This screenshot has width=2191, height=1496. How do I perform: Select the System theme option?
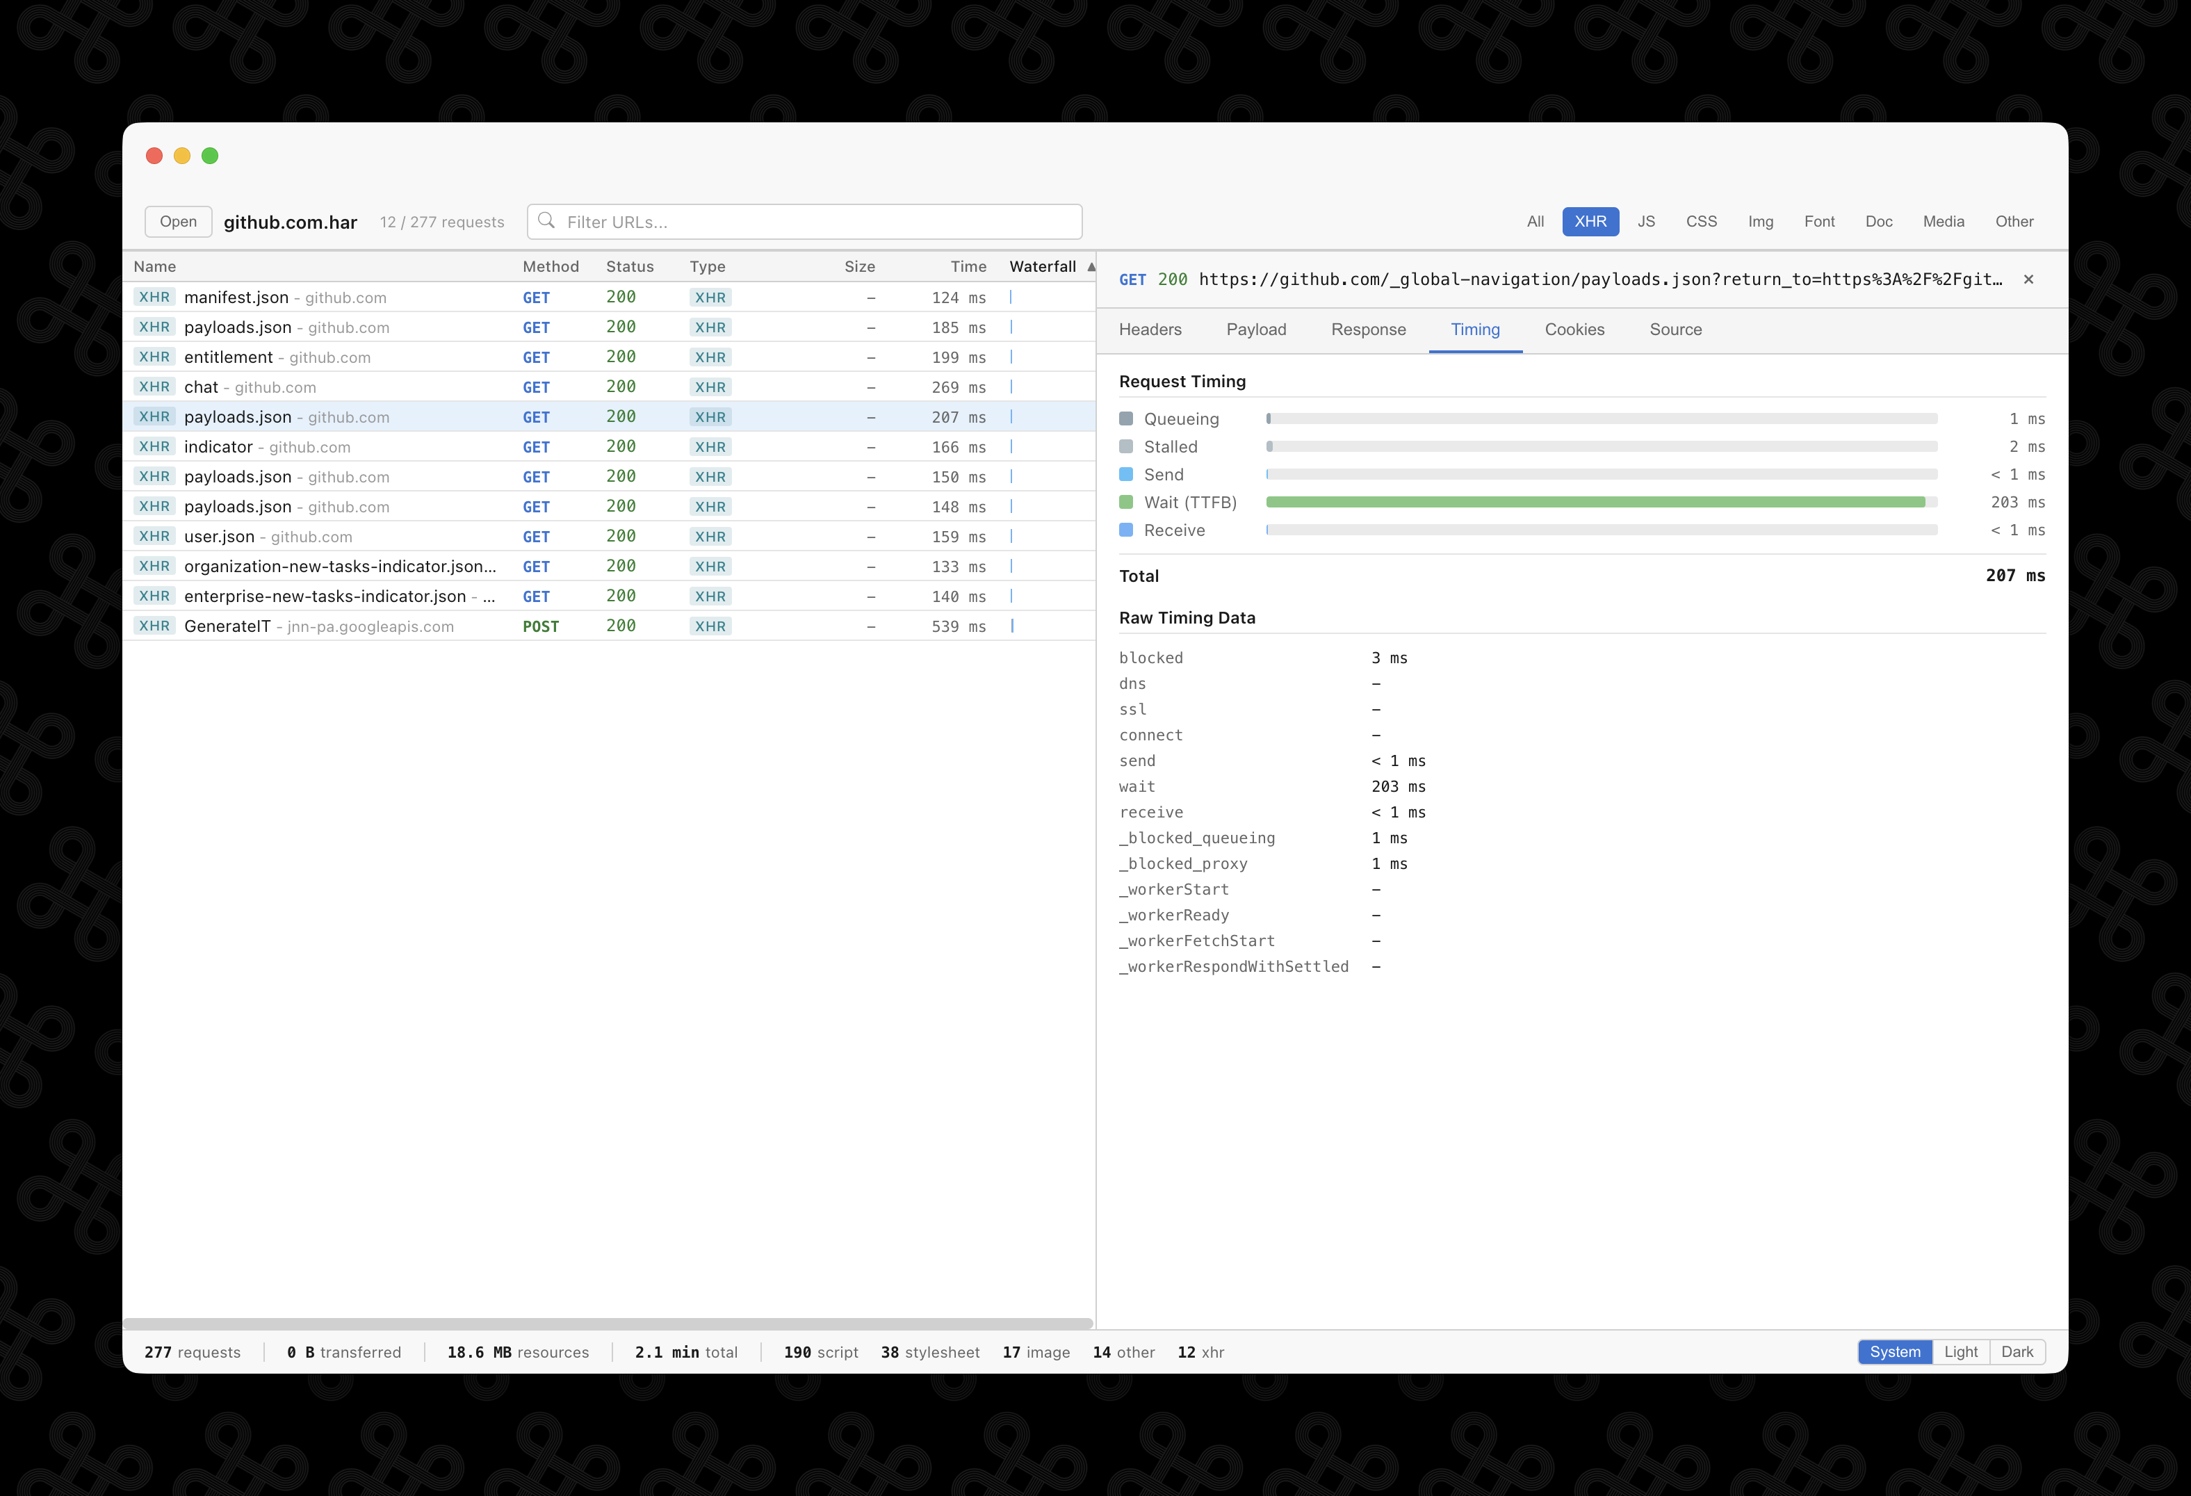(x=1894, y=1352)
